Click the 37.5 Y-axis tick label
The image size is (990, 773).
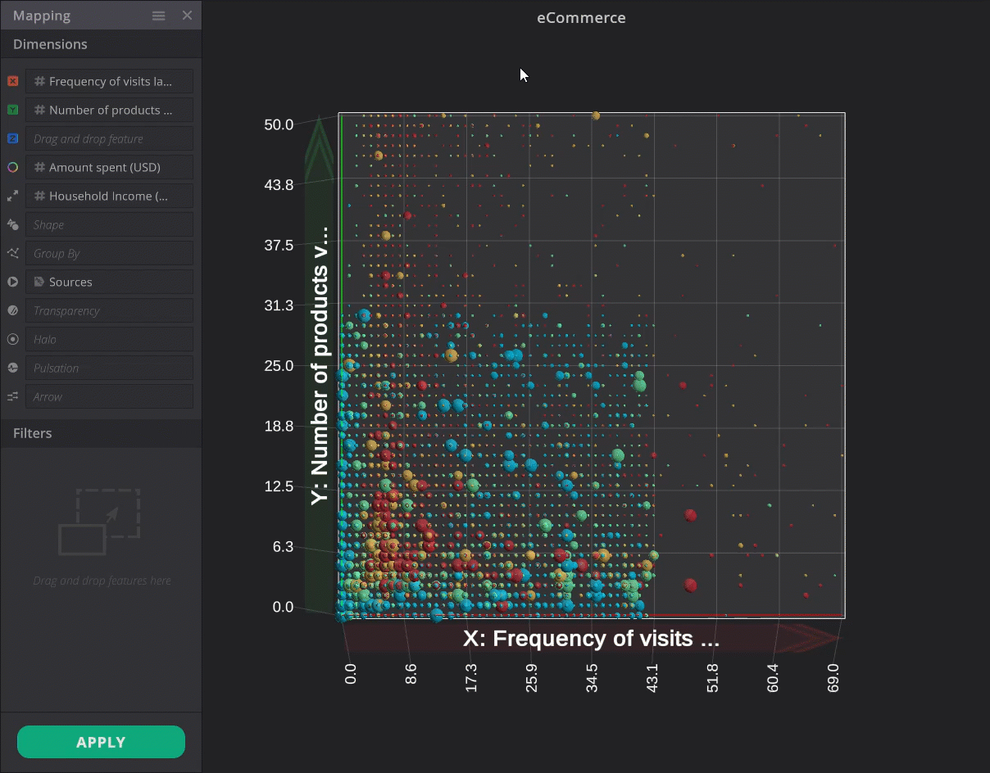click(x=279, y=246)
